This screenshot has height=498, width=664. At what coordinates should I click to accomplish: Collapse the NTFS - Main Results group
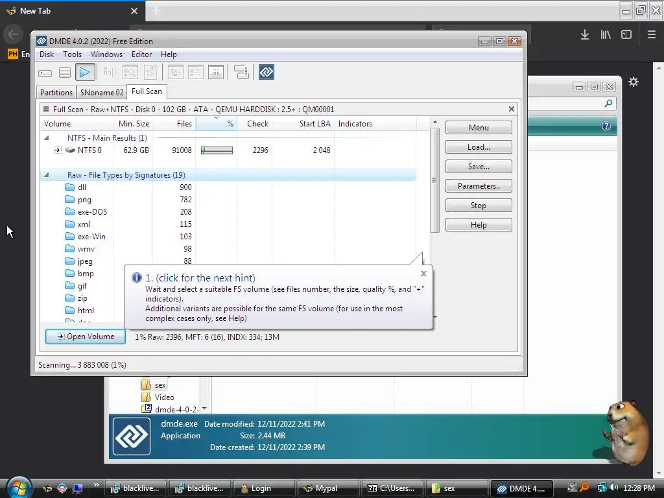click(x=47, y=137)
